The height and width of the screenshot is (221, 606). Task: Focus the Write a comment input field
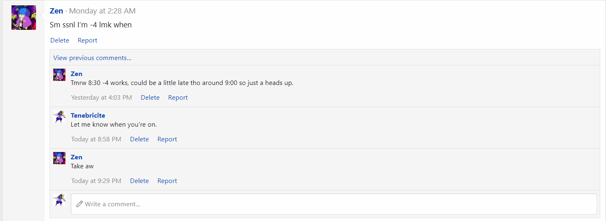click(x=334, y=204)
